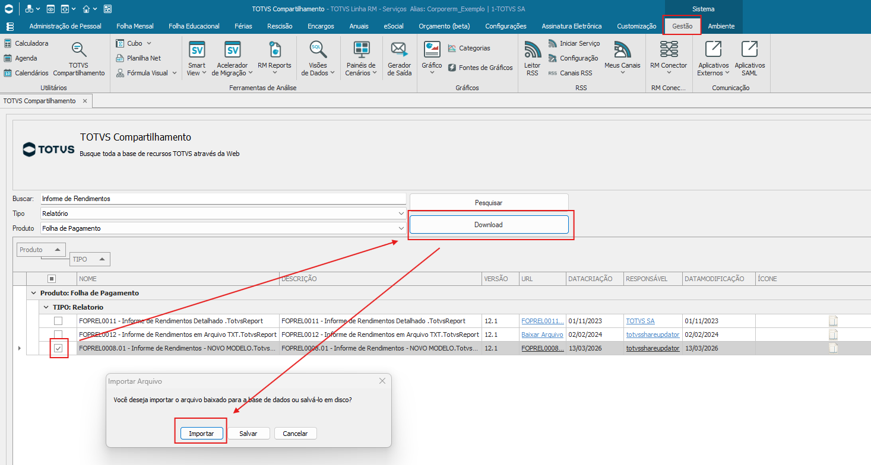Screen dimensions: 871x465
Task: Click the eye window icon in the title bar
Action: (x=50, y=9)
